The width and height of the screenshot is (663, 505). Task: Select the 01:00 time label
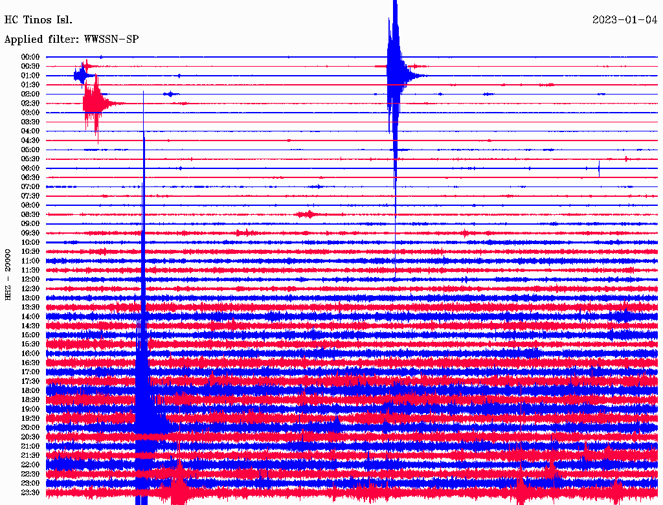pyautogui.click(x=30, y=76)
